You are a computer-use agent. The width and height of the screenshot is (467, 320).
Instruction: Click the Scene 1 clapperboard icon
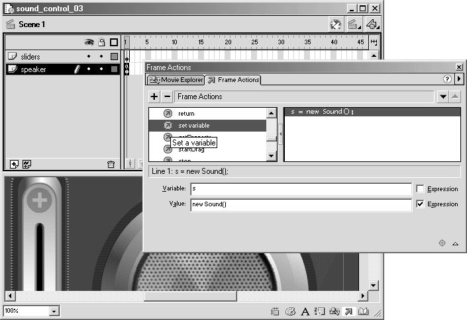[11, 24]
